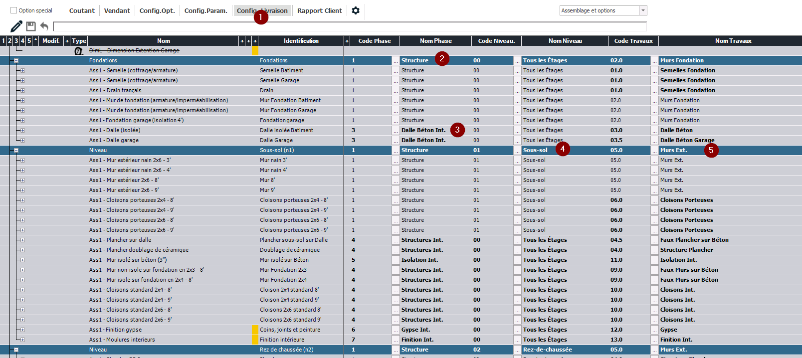Toggle the Option special checkbox
The height and width of the screenshot is (358, 802).
[x=14, y=10]
